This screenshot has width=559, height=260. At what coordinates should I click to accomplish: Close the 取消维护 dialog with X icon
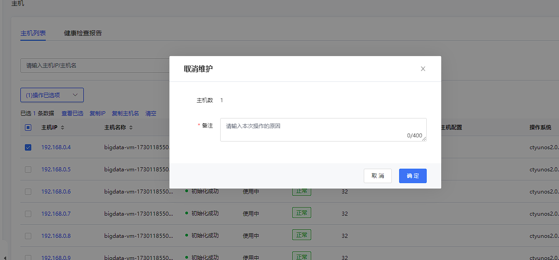pos(423,69)
